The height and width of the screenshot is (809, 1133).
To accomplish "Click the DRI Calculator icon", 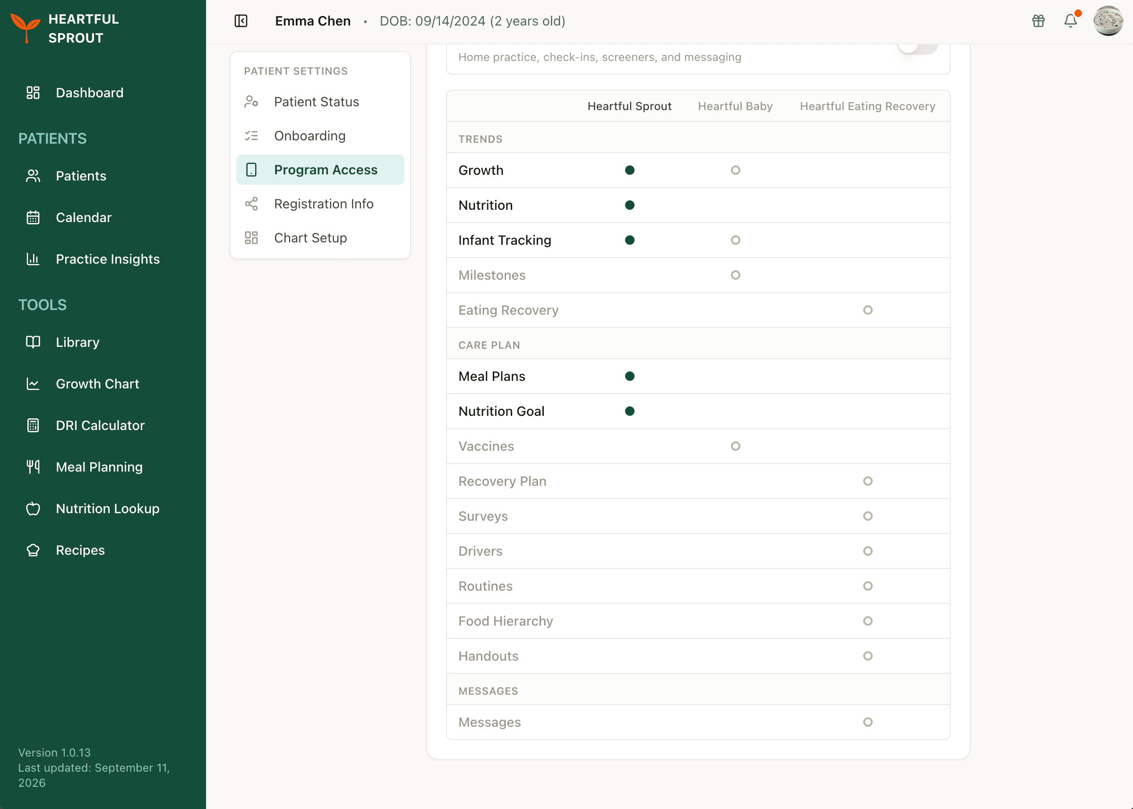I will point(33,425).
